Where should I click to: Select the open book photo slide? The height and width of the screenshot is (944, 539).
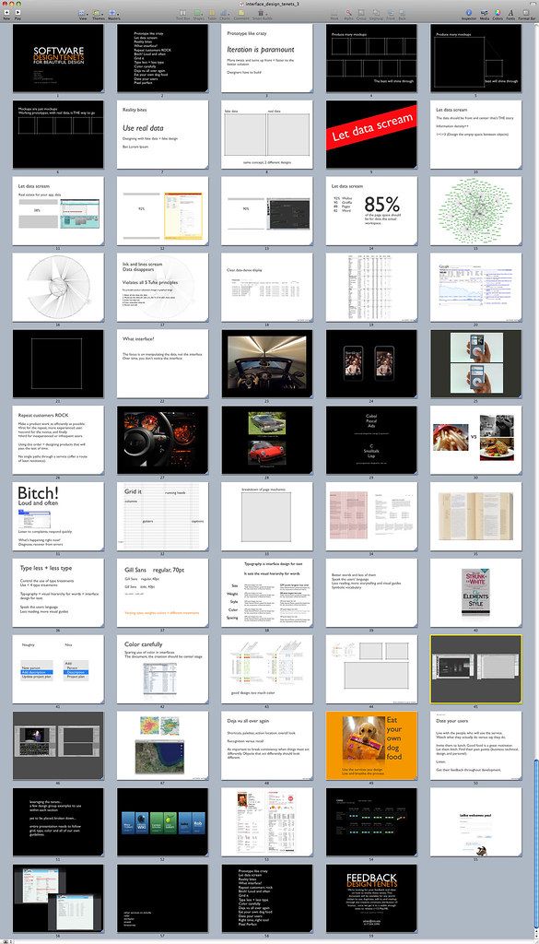pos(475,516)
